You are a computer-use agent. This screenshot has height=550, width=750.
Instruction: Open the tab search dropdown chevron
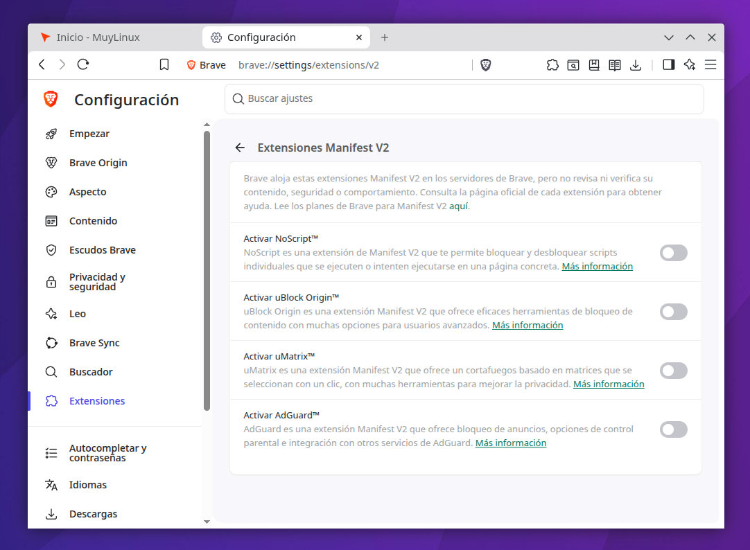click(x=669, y=37)
